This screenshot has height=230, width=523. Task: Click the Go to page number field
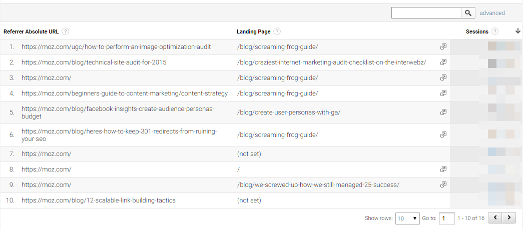[x=446, y=218]
